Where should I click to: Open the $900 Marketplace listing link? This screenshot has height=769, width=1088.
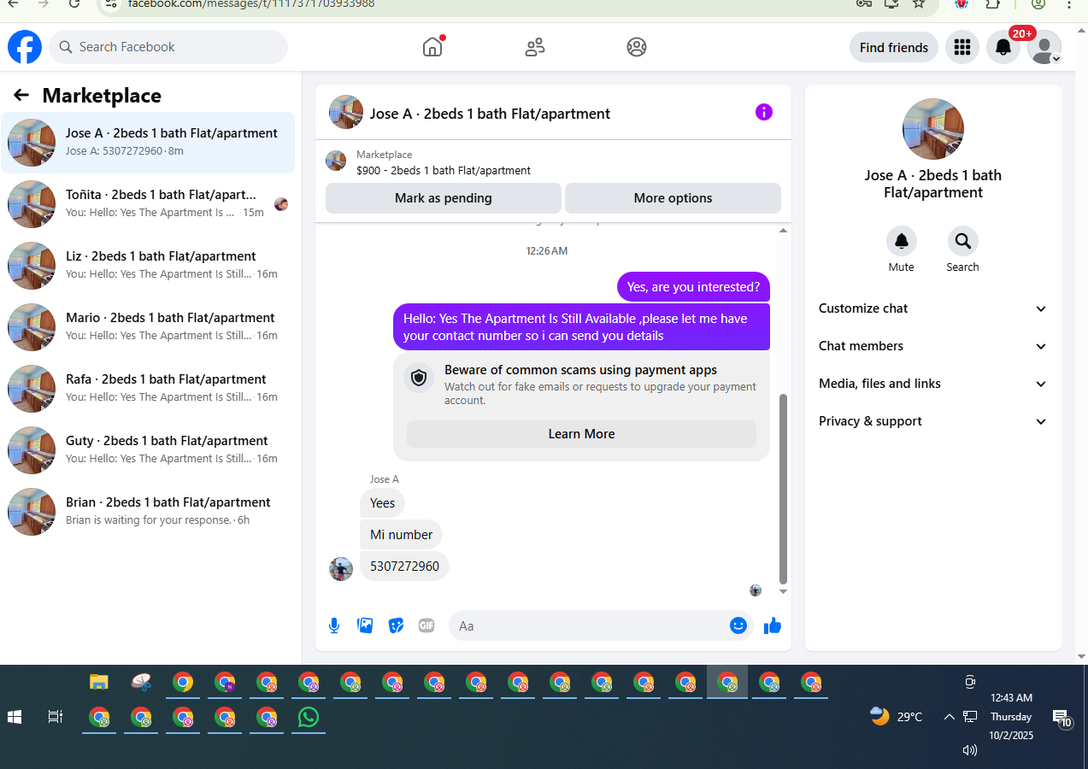(x=444, y=170)
